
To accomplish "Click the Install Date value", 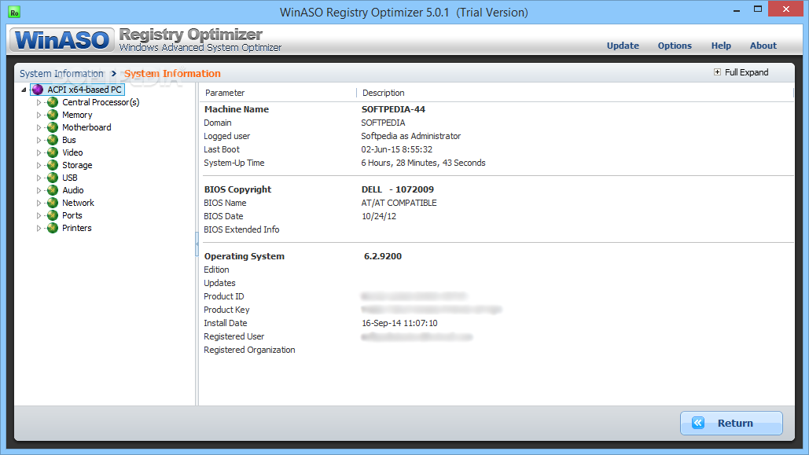I will point(399,324).
